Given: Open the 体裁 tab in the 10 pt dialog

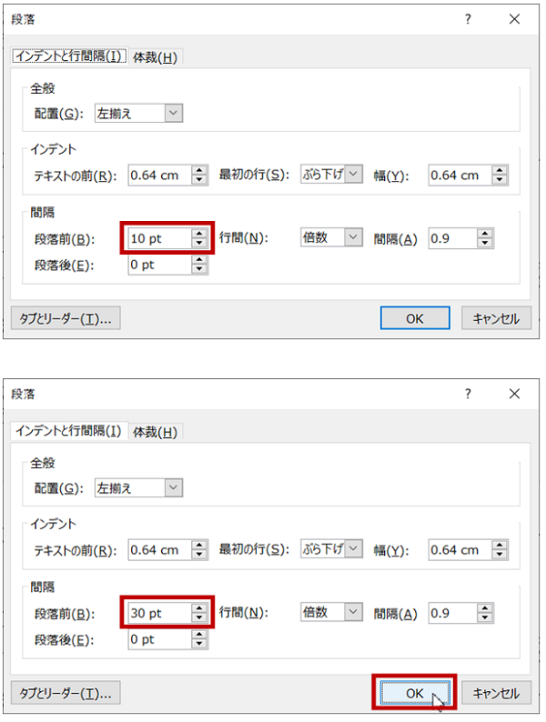Looking at the screenshot, I should click(x=155, y=57).
